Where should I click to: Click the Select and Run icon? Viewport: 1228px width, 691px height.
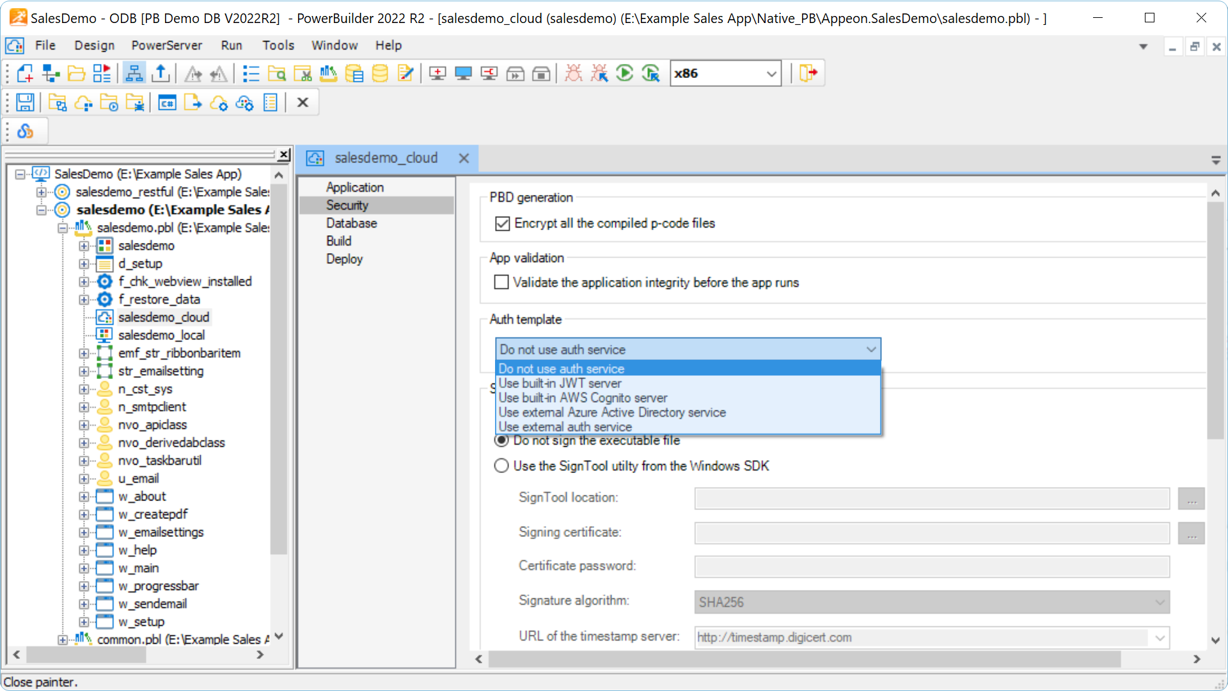tap(650, 74)
